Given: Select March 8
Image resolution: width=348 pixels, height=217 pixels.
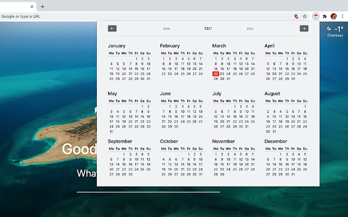Looking at the screenshot, I should (x=216, y=64).
